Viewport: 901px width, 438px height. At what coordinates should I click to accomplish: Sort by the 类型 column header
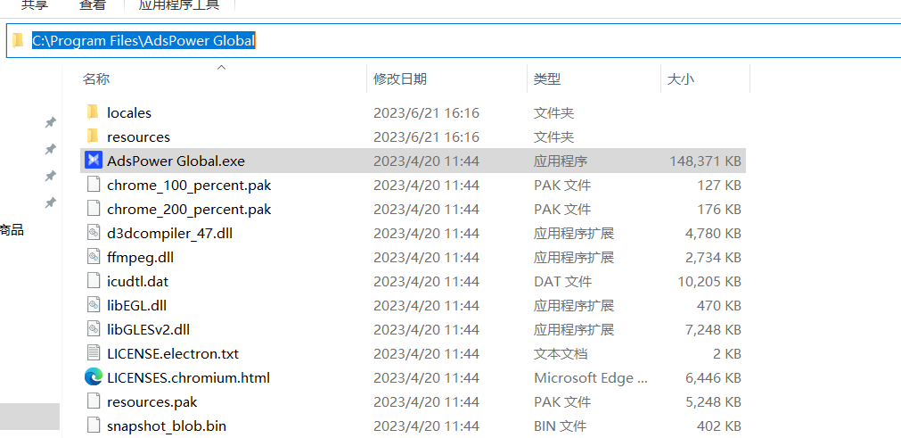point(547,79)
